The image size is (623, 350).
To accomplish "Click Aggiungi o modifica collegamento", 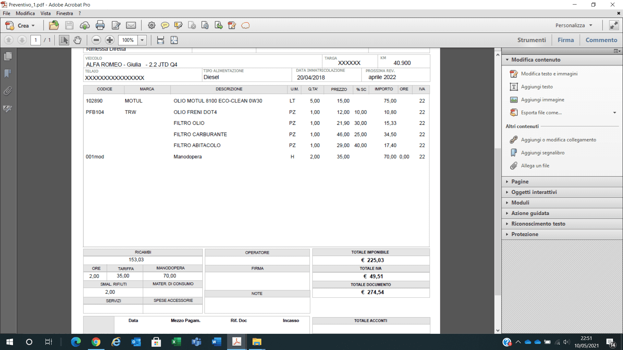I will tap(558, 140).
